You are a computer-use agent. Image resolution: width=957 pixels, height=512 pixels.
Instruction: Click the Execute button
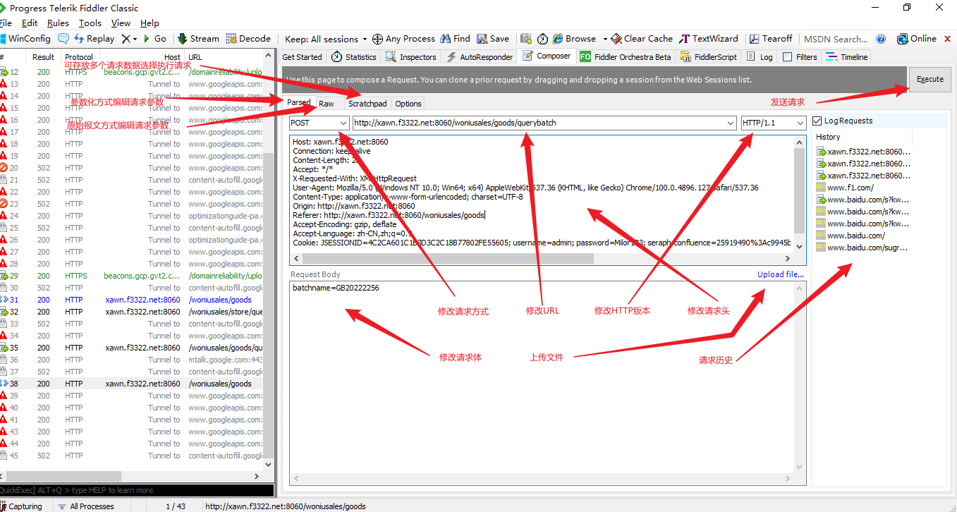coord(929,80)
